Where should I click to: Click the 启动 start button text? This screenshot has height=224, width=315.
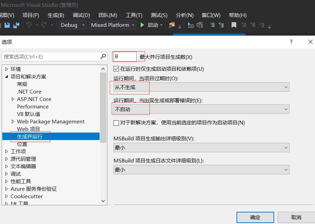coord(153,25)
